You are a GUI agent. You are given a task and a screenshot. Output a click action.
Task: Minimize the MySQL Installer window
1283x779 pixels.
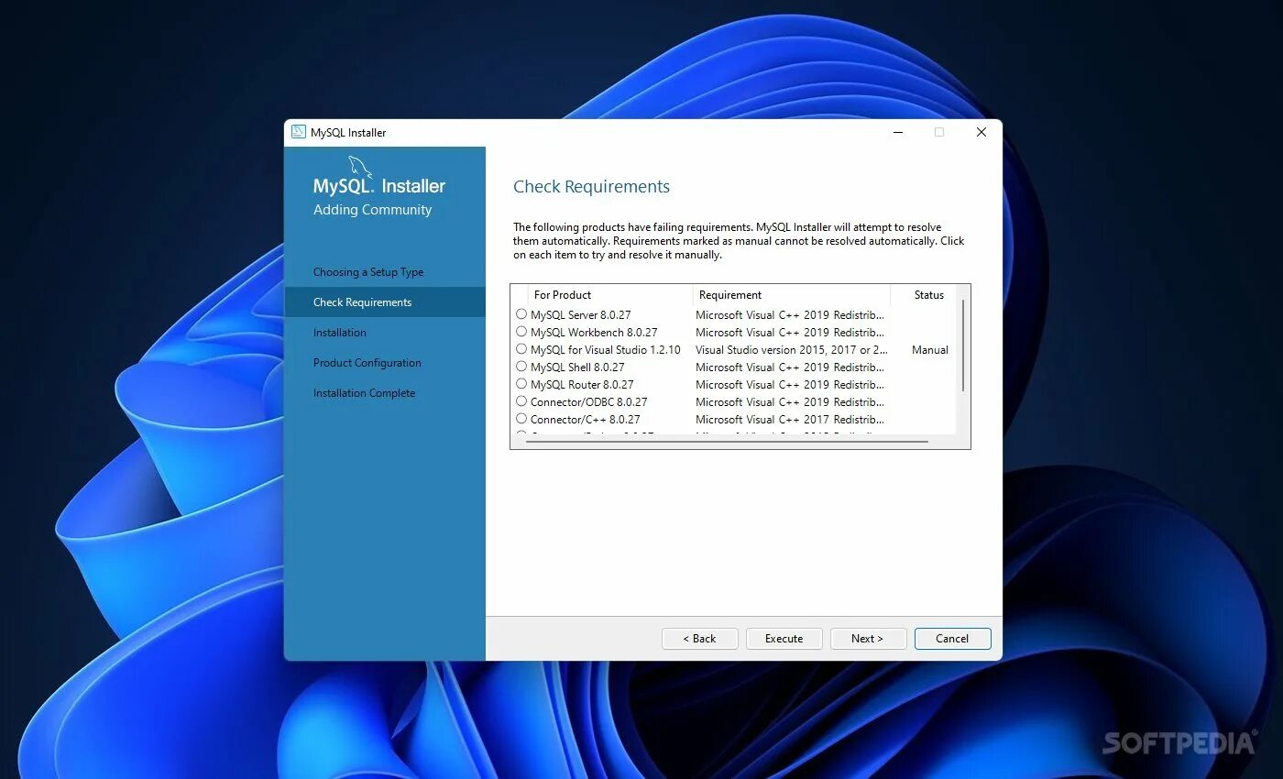pos(897,132)
